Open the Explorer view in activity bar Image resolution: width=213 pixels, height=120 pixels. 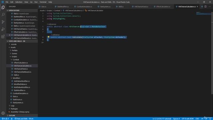[x=3, y=7]
